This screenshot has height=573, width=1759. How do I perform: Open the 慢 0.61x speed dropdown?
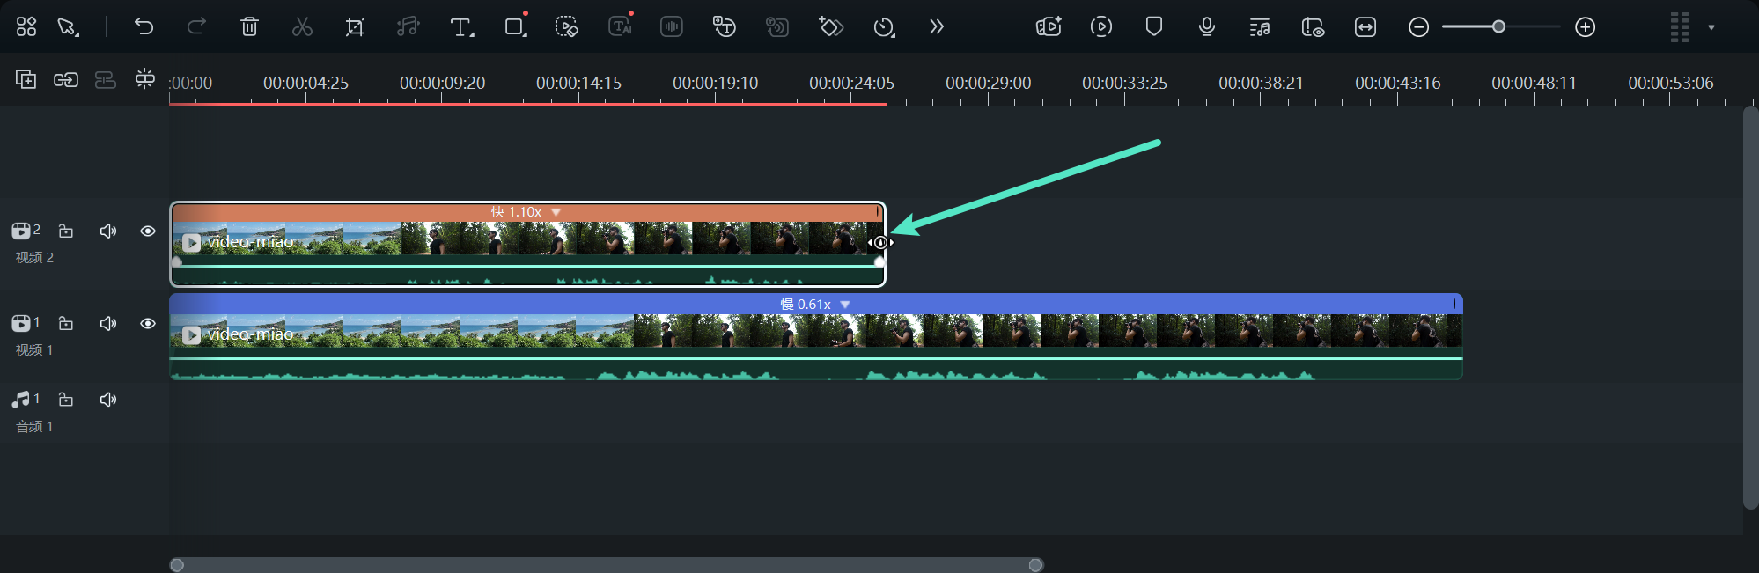[845, 305]
